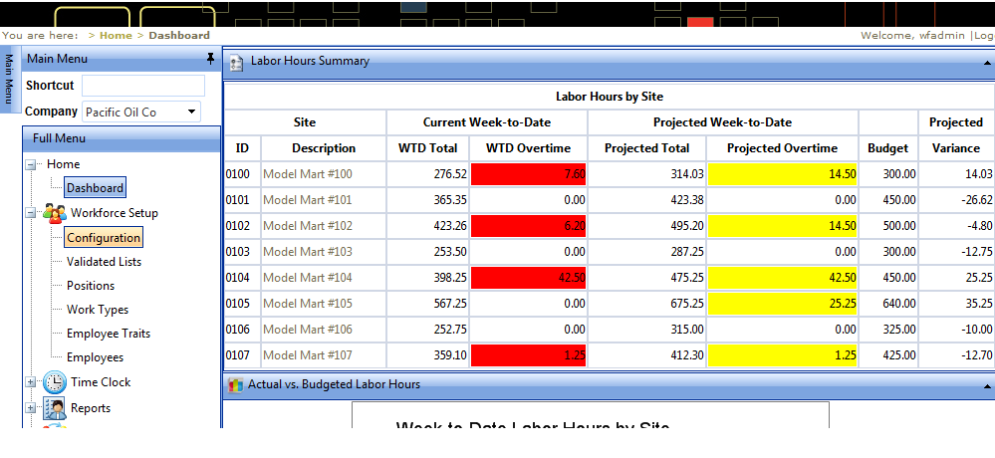Click the Variance column header
Screen dimensions: 995x458
[955, 148]
